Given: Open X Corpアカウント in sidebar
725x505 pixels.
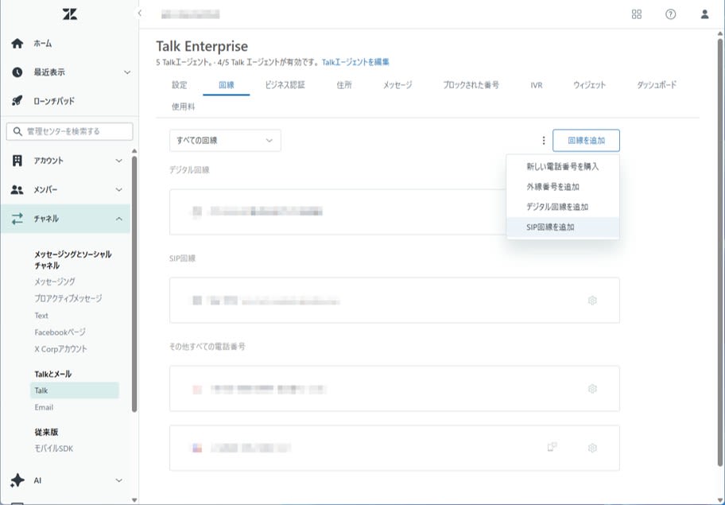Looking at the screenshot, I should point(60,348).
